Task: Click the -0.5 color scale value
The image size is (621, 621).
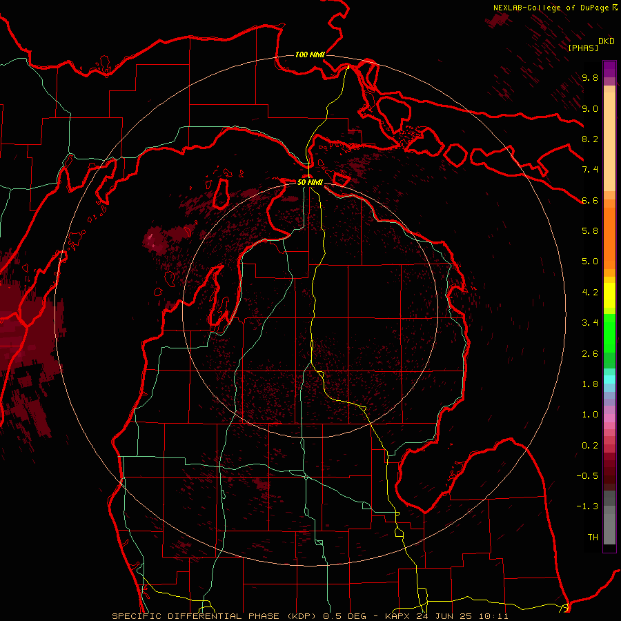Action: click(587, 475)
